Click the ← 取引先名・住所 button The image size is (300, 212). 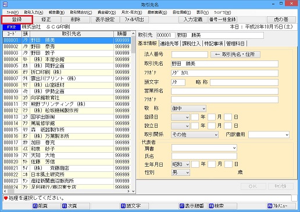pos(235,55)
